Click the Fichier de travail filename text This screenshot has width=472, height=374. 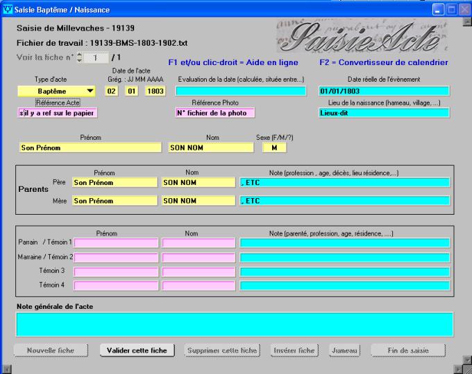click(139, 43)
